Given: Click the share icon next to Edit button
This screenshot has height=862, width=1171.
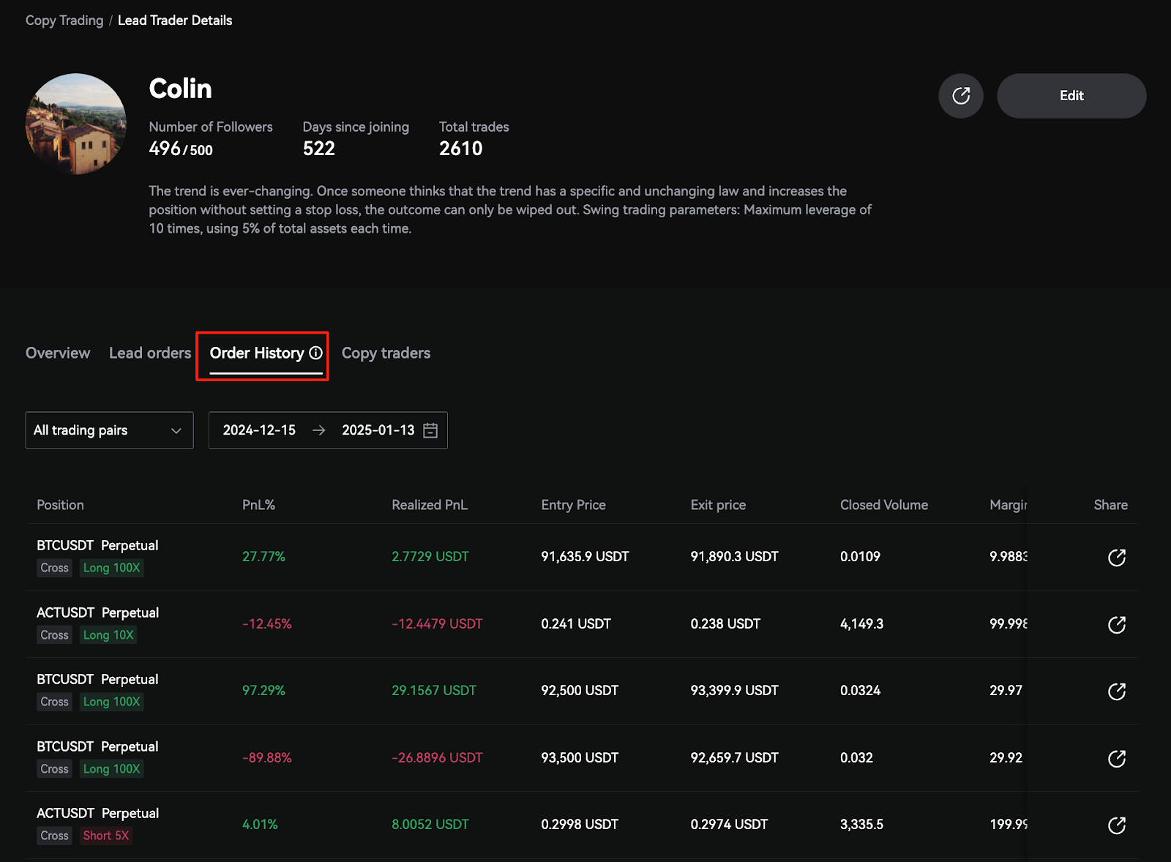Looking at the screenshot, I should coord(960,96).
